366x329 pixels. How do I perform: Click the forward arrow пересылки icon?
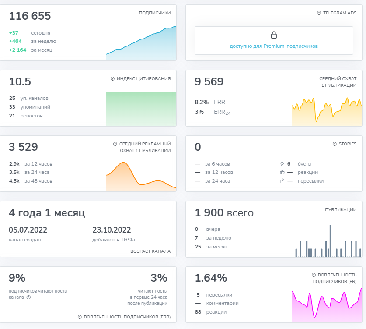[x=282, y=181]
